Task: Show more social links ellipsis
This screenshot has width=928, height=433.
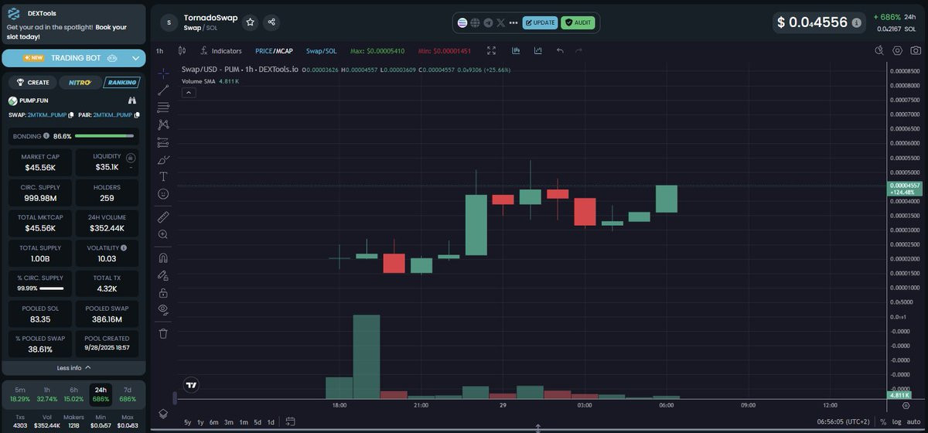Action: (x=513, y=22)
